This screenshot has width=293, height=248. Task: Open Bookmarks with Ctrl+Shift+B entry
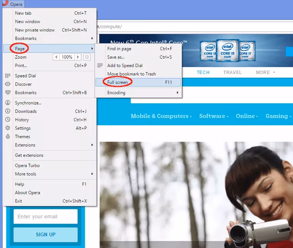50,92
